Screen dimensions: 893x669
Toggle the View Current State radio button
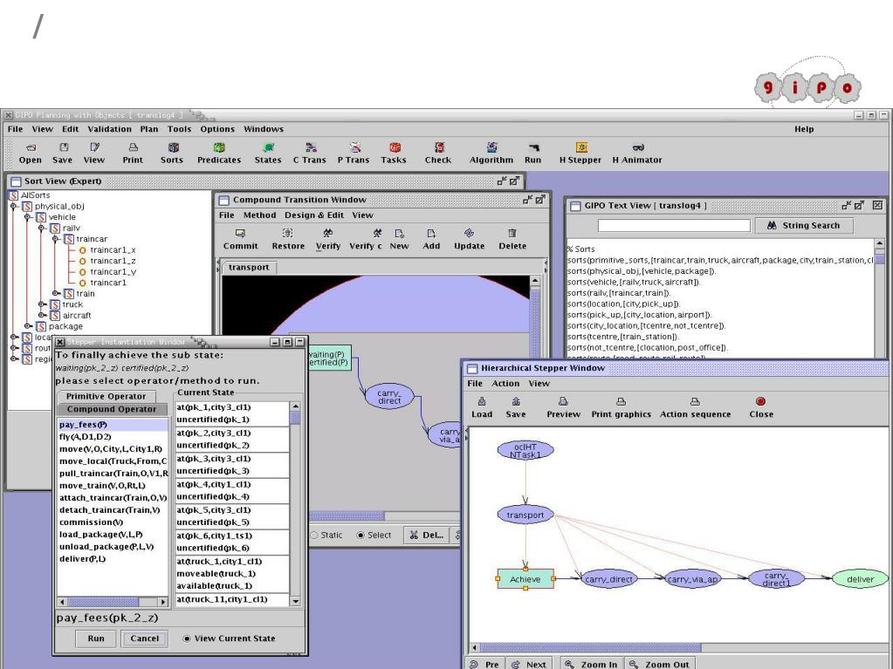tap(187, 638)
